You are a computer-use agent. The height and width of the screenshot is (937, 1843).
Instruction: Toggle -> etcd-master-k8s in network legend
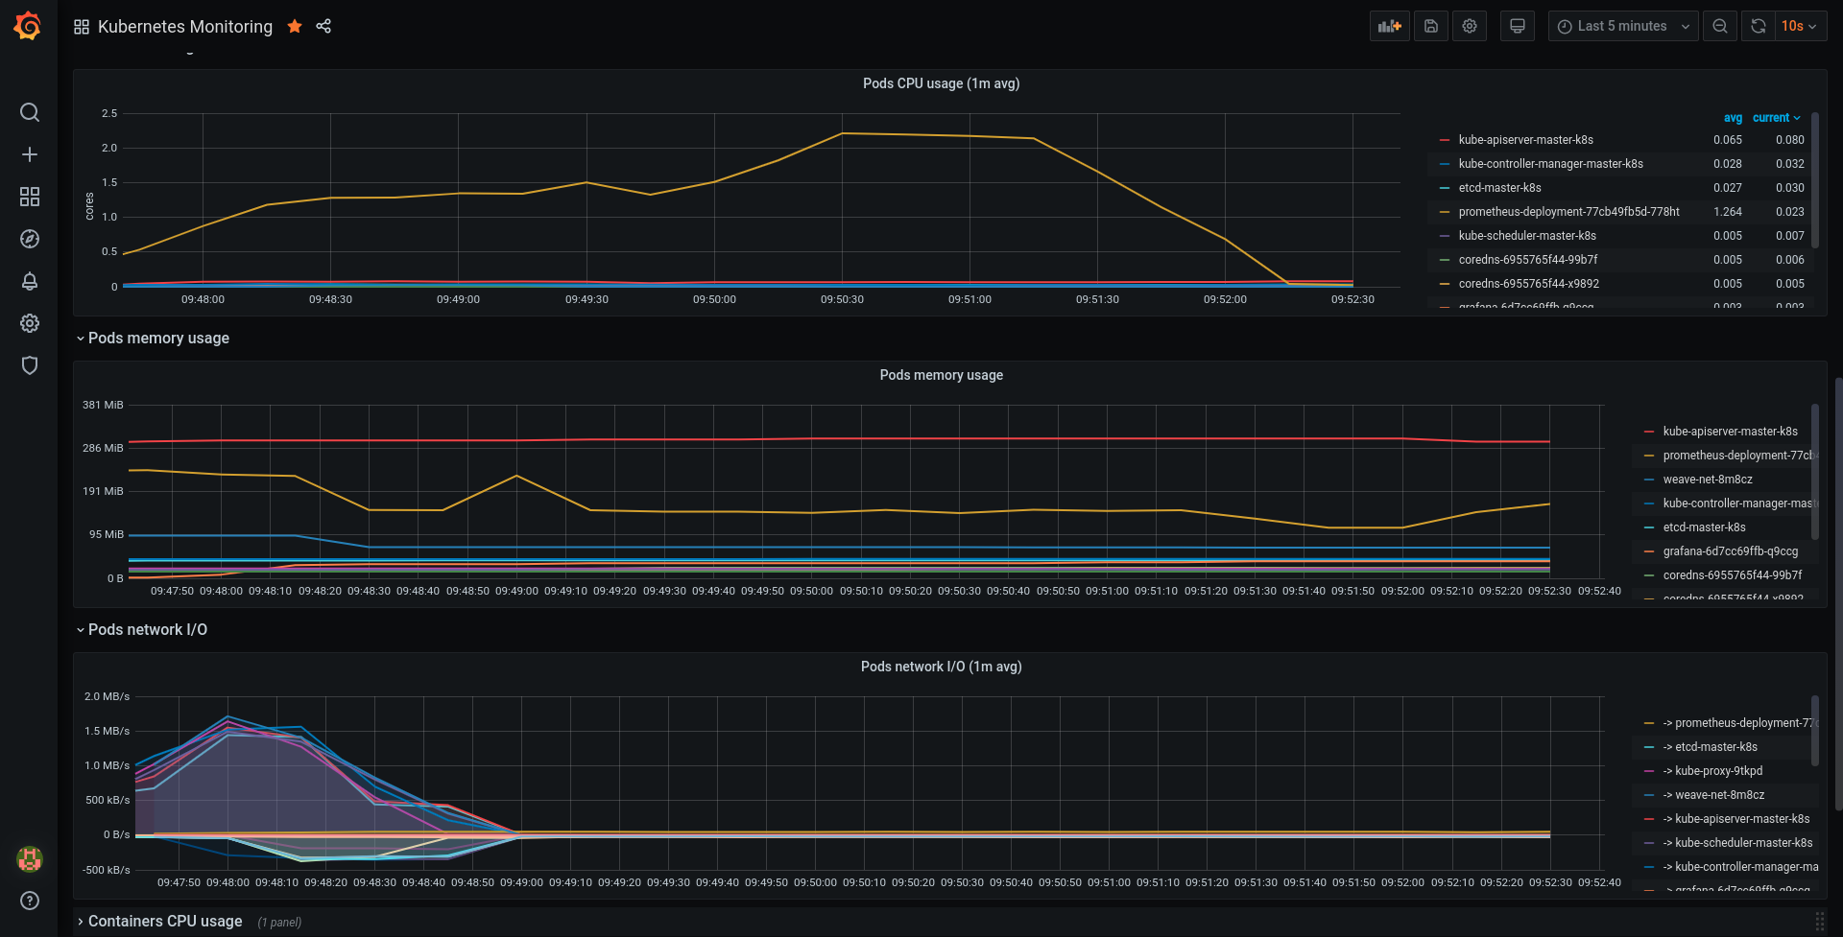point(1710,747)
